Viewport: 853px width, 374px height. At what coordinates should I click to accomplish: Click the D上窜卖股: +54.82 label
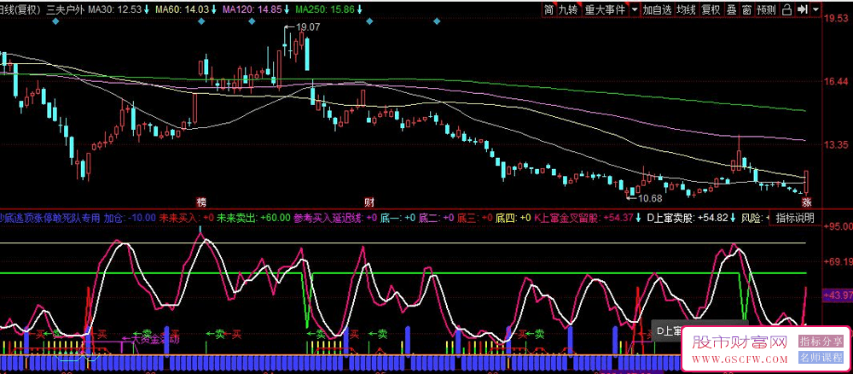[687, 218]
